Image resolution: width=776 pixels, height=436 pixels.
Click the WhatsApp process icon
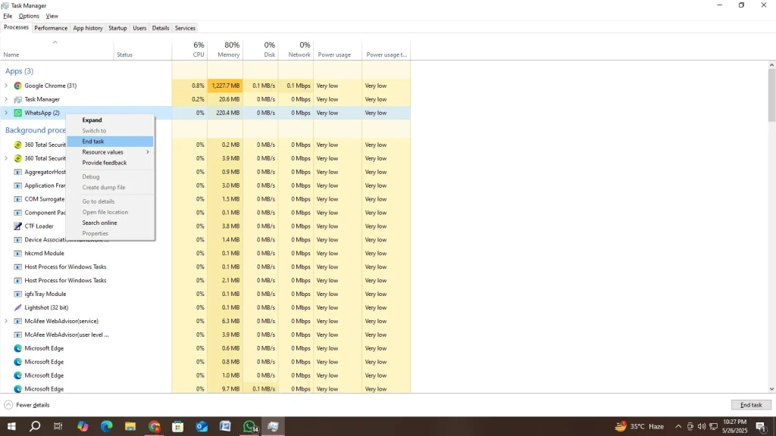pos(18,113)
